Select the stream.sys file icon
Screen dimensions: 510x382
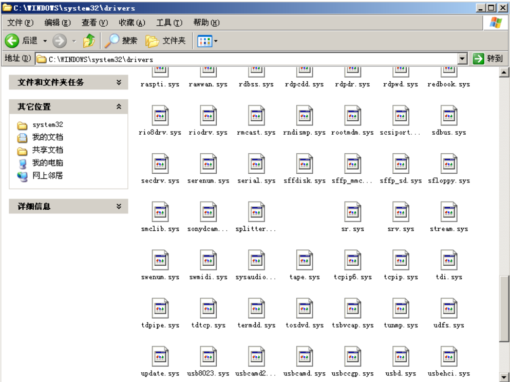pos(449,212)
